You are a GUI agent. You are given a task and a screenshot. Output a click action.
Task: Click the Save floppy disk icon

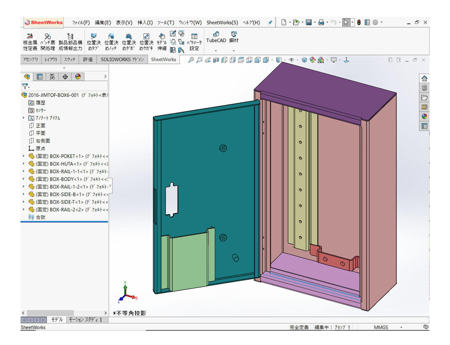pos(309,22)
